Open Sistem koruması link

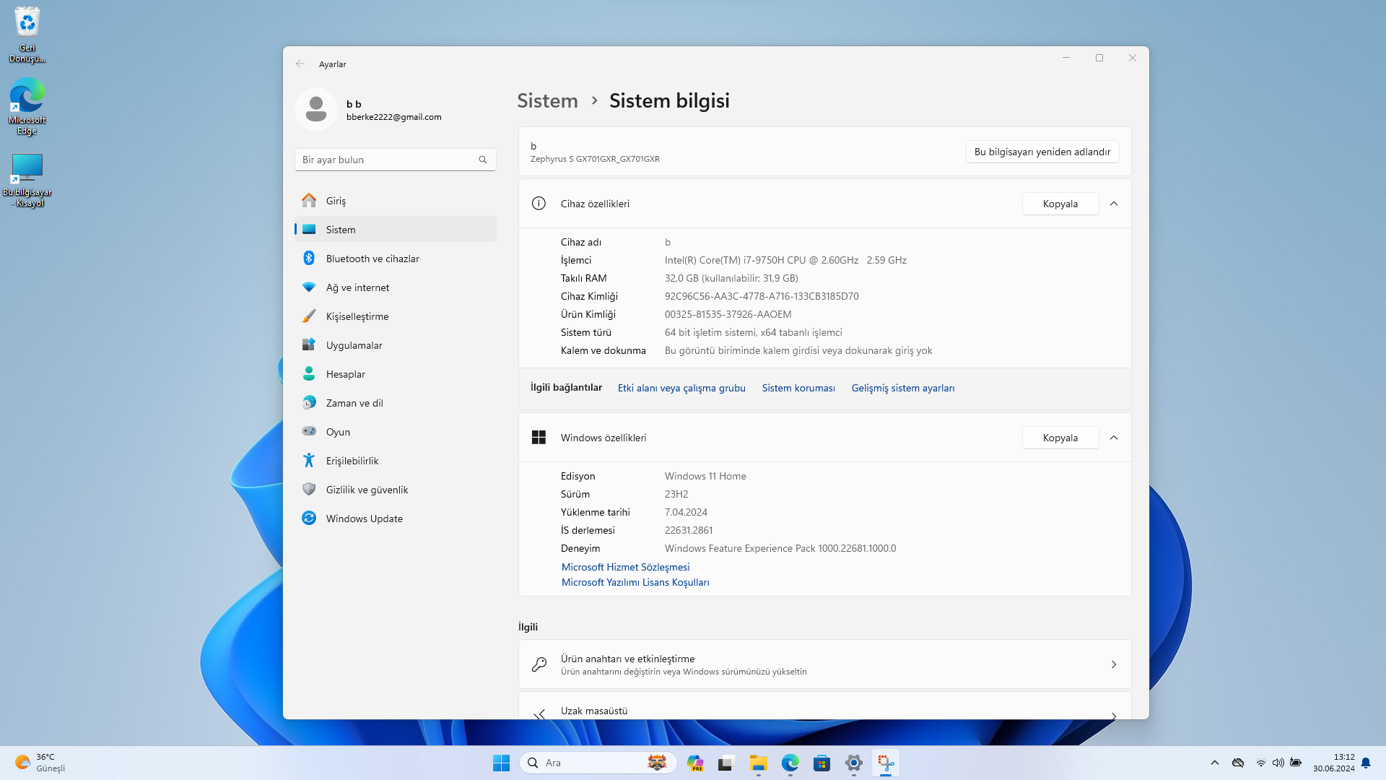click(798, 388)
